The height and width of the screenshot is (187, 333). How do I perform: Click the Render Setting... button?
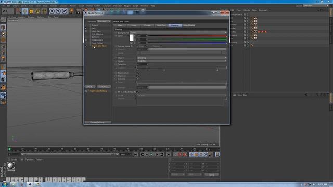coord(98,122)
